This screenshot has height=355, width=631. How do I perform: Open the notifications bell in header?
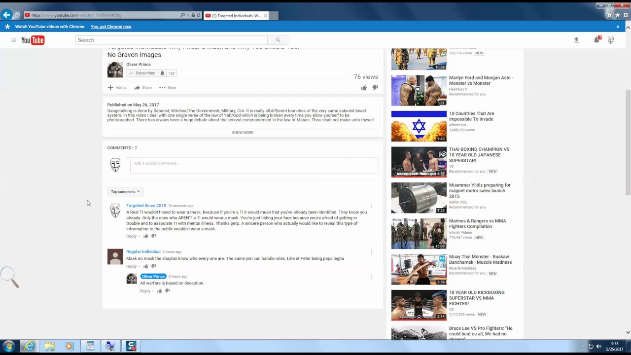tap(596, 40)
